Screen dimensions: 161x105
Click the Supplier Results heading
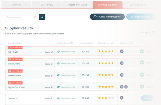(19, 28)
